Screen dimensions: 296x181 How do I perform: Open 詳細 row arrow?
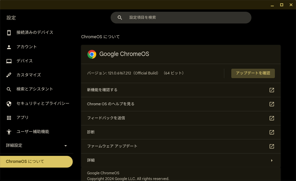[x=272, y=161]
